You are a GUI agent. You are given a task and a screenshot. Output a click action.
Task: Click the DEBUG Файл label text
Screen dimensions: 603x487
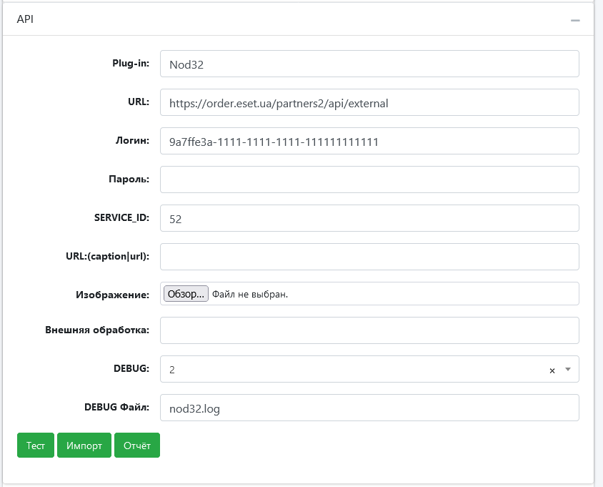[x=116, y=407]
